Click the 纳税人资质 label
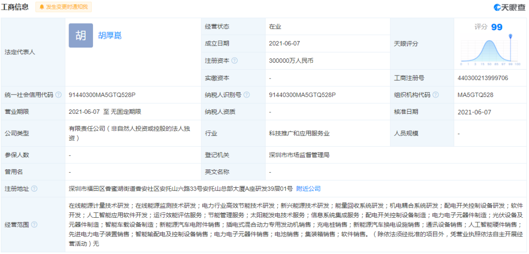Viewport: 529px width, 254px height. point(220,112)
